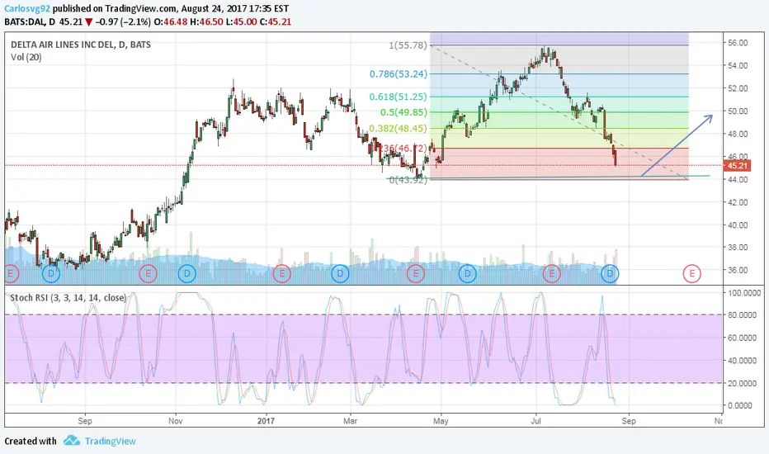Select the filled dividend D marker before Sep 2017

coord(610,273)
